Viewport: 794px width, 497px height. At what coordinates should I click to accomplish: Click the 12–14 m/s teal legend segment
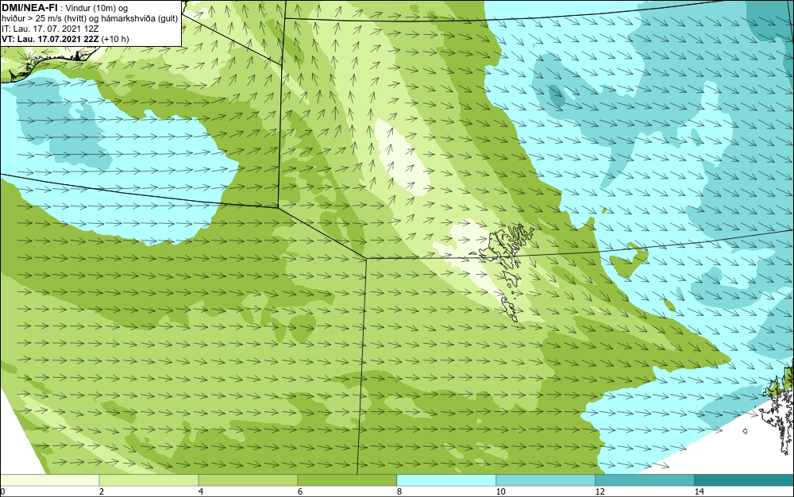tap(645, 480)
